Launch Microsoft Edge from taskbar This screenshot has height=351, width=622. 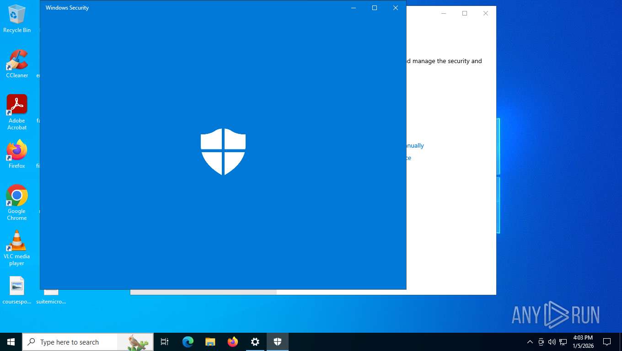[x=188, y=342]
